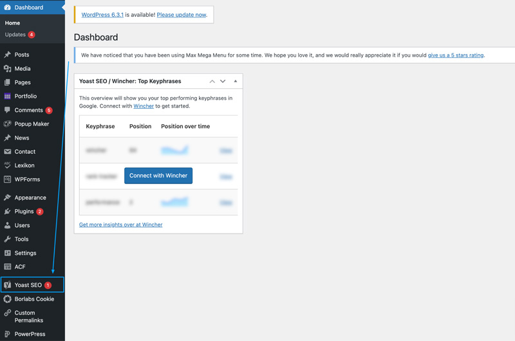Click the Keyphrase column header

[100, 126]
